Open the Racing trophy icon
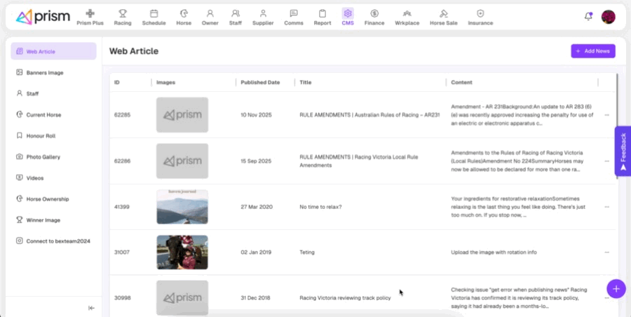This screenshot has height=317, width=631. (x=123, y=13)
